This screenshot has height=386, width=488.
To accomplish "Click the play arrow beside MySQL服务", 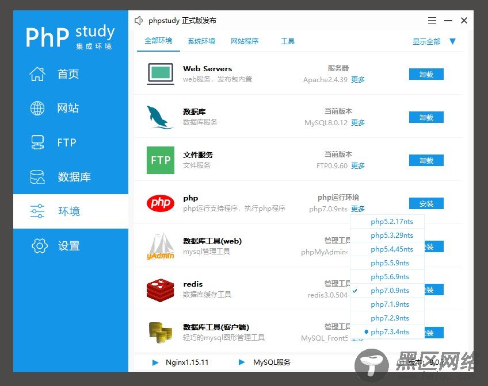I will point(242,362).
